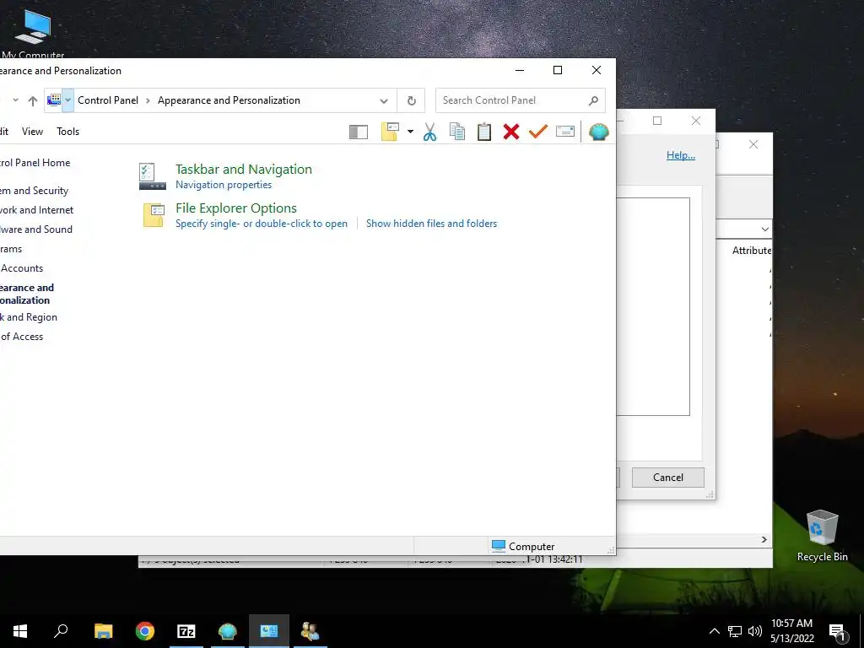Switch to the user accounts app in taskbar
The height and width of the screenshot is (648, 864).
click(x=310, y=631)
